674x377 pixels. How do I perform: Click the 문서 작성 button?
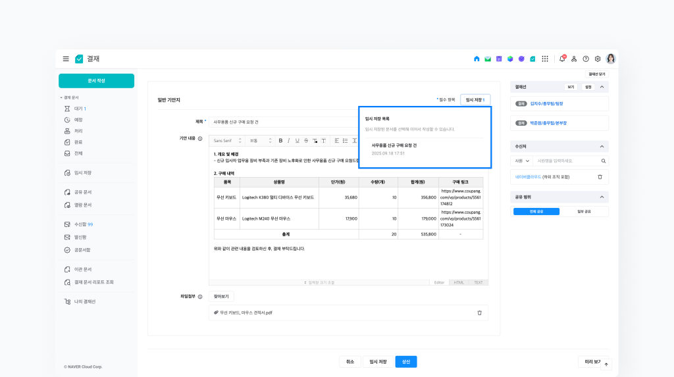click(96, 80)
